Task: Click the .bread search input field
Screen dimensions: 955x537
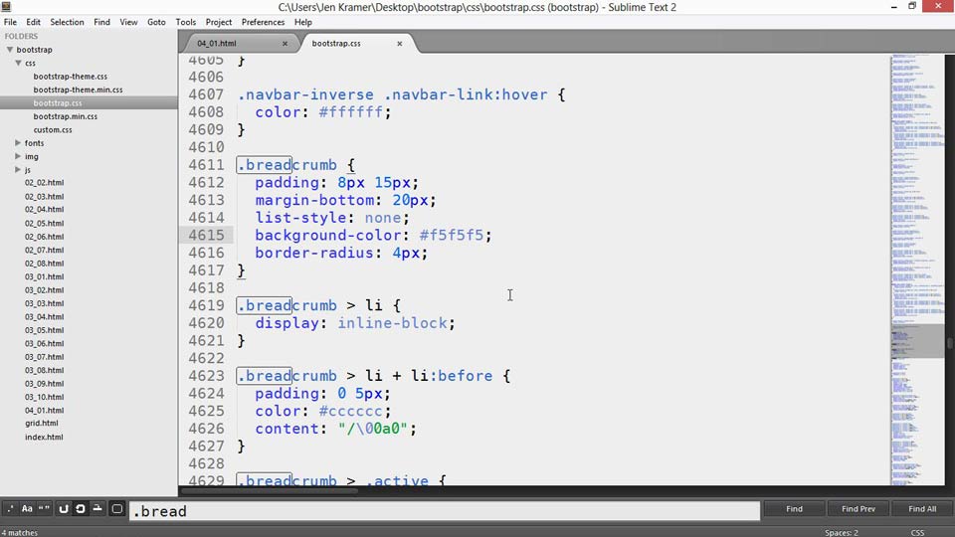Action: coord(445,511)
